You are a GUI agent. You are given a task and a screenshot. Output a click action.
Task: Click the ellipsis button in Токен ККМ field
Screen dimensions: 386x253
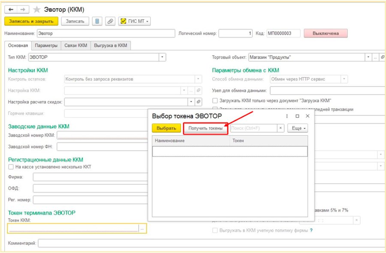click(x=142, y=229)
